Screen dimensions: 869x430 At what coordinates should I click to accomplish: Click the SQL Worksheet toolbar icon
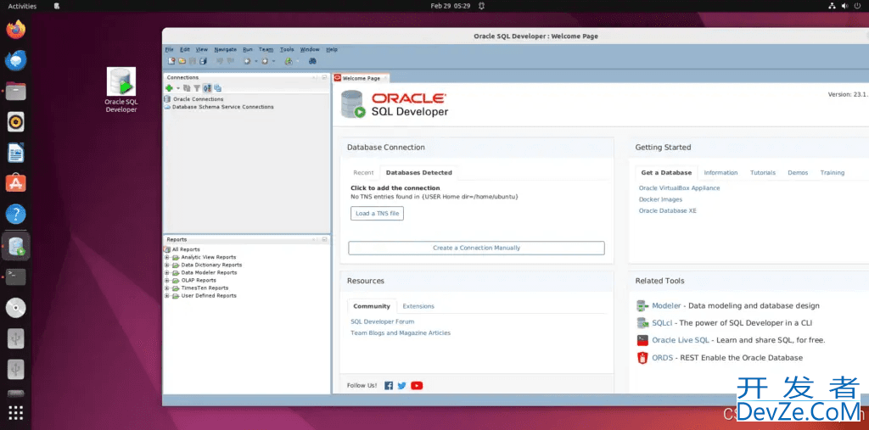pos(289,61)
